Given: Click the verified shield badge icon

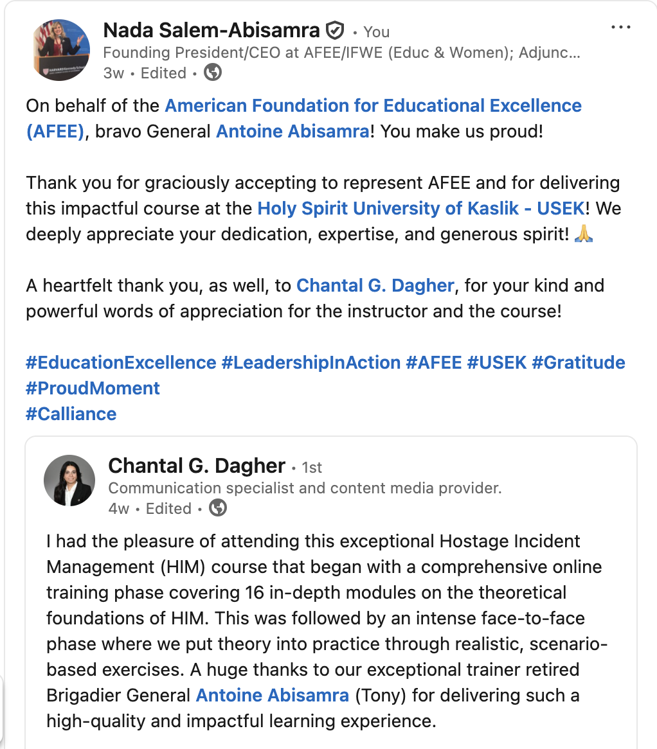Looking at the screenshot, I should 335,31.
